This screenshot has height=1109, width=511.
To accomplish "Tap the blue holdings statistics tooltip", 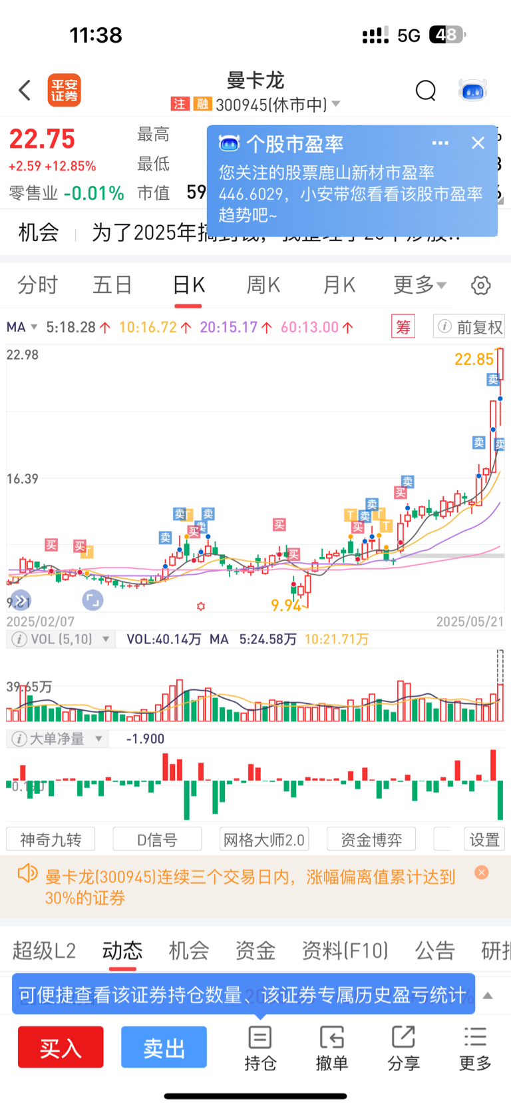I will pyautogui.click(x=244, y=994).
